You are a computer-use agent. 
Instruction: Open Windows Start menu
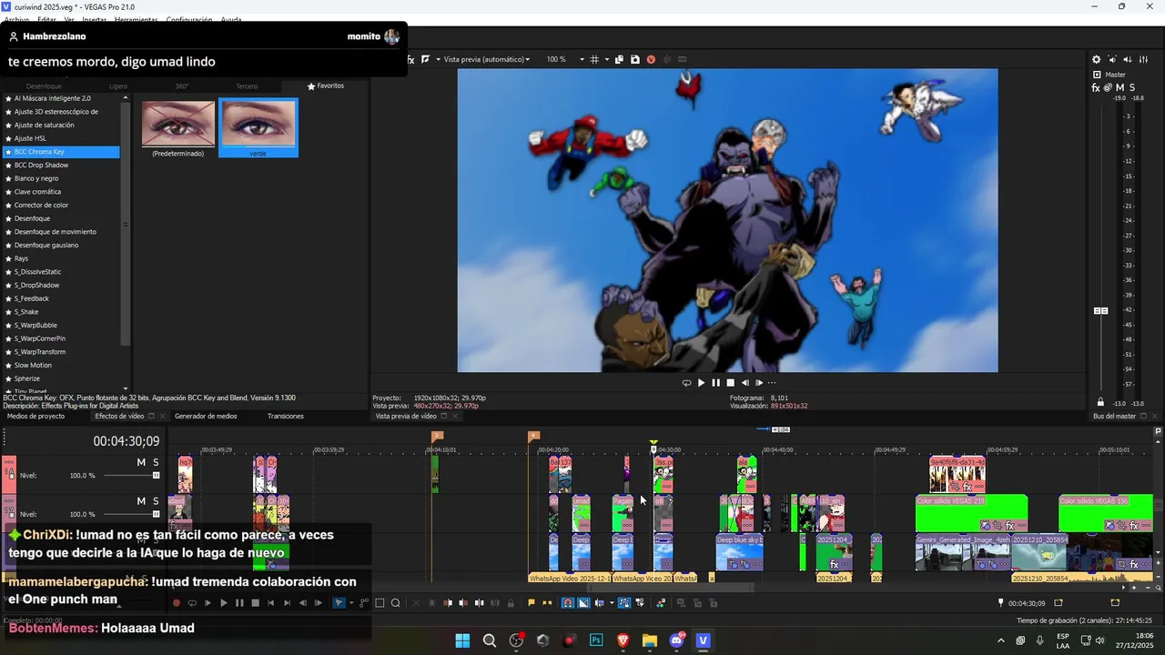point(462,640)
